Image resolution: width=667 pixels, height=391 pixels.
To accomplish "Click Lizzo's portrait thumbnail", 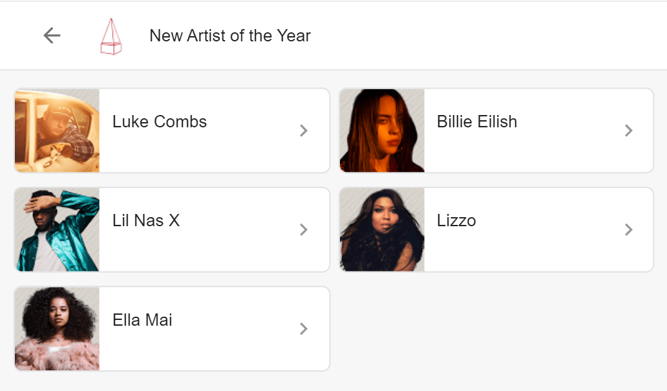I will [x=382, y=229].
